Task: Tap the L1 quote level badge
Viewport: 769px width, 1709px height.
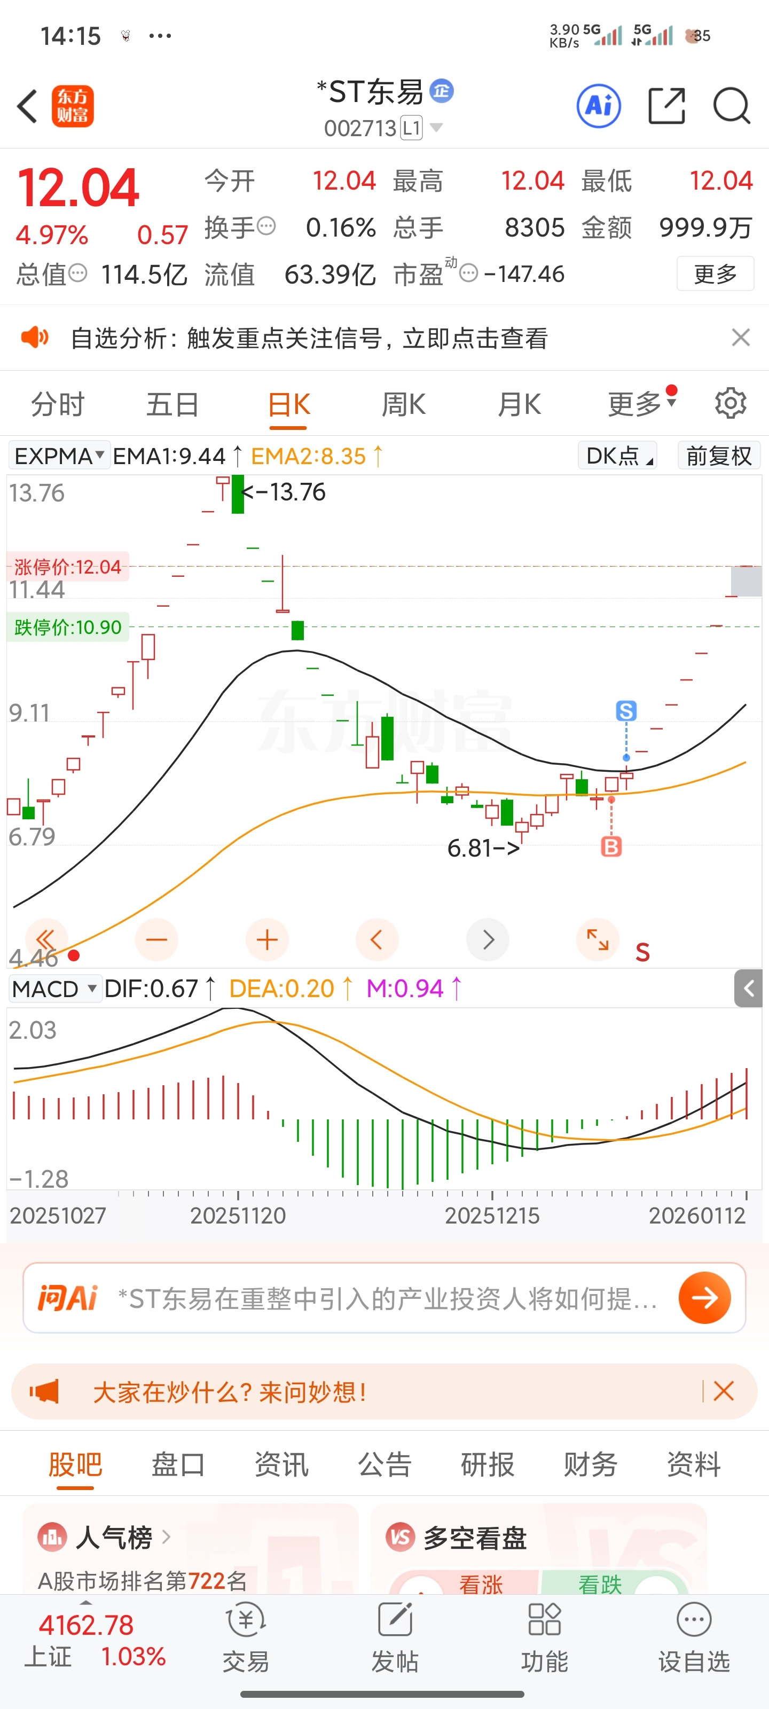Action: click(x=411, y=128)
